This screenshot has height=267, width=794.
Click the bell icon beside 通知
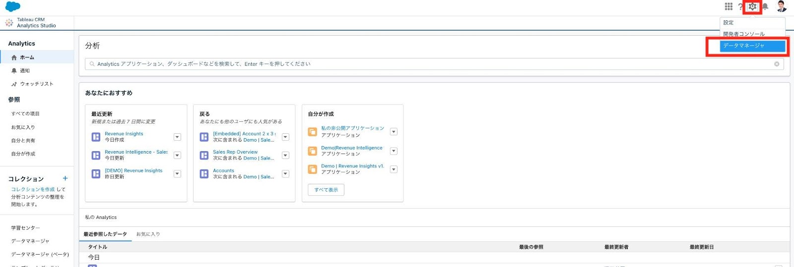coord(14,71)
